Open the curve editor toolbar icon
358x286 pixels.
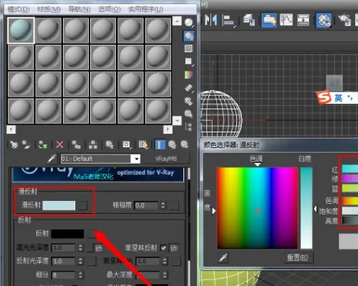click(286, 20)
